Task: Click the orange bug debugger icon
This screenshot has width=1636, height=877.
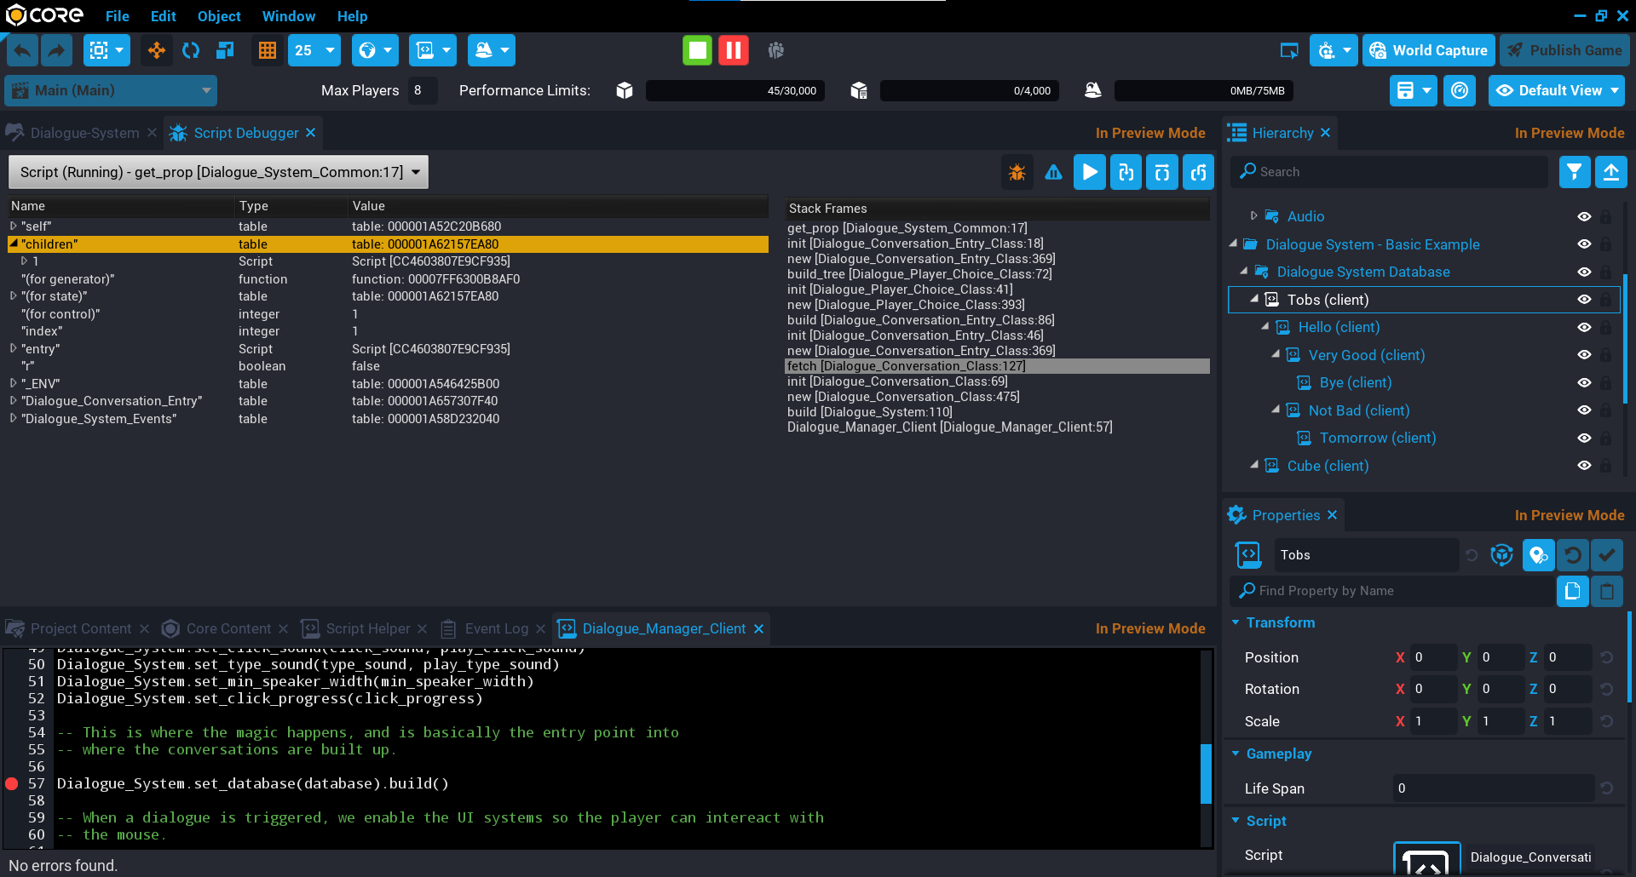Action: 1017,173
